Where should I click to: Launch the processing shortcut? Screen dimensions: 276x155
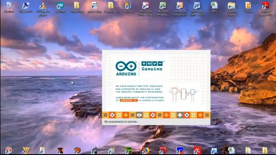pos(94,7)
